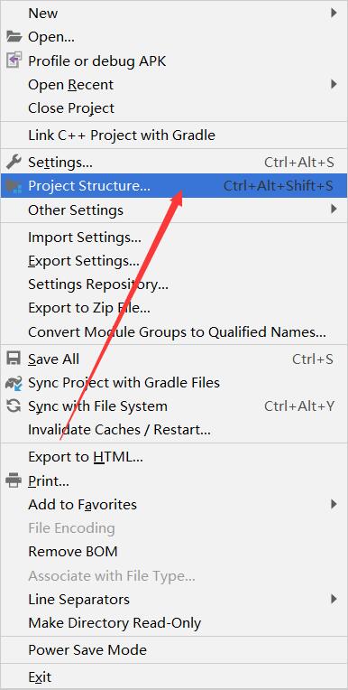Viewport: 348px width, 690px height.
Task: Click Remove BOM entry
Action: [x=174, y=552]
